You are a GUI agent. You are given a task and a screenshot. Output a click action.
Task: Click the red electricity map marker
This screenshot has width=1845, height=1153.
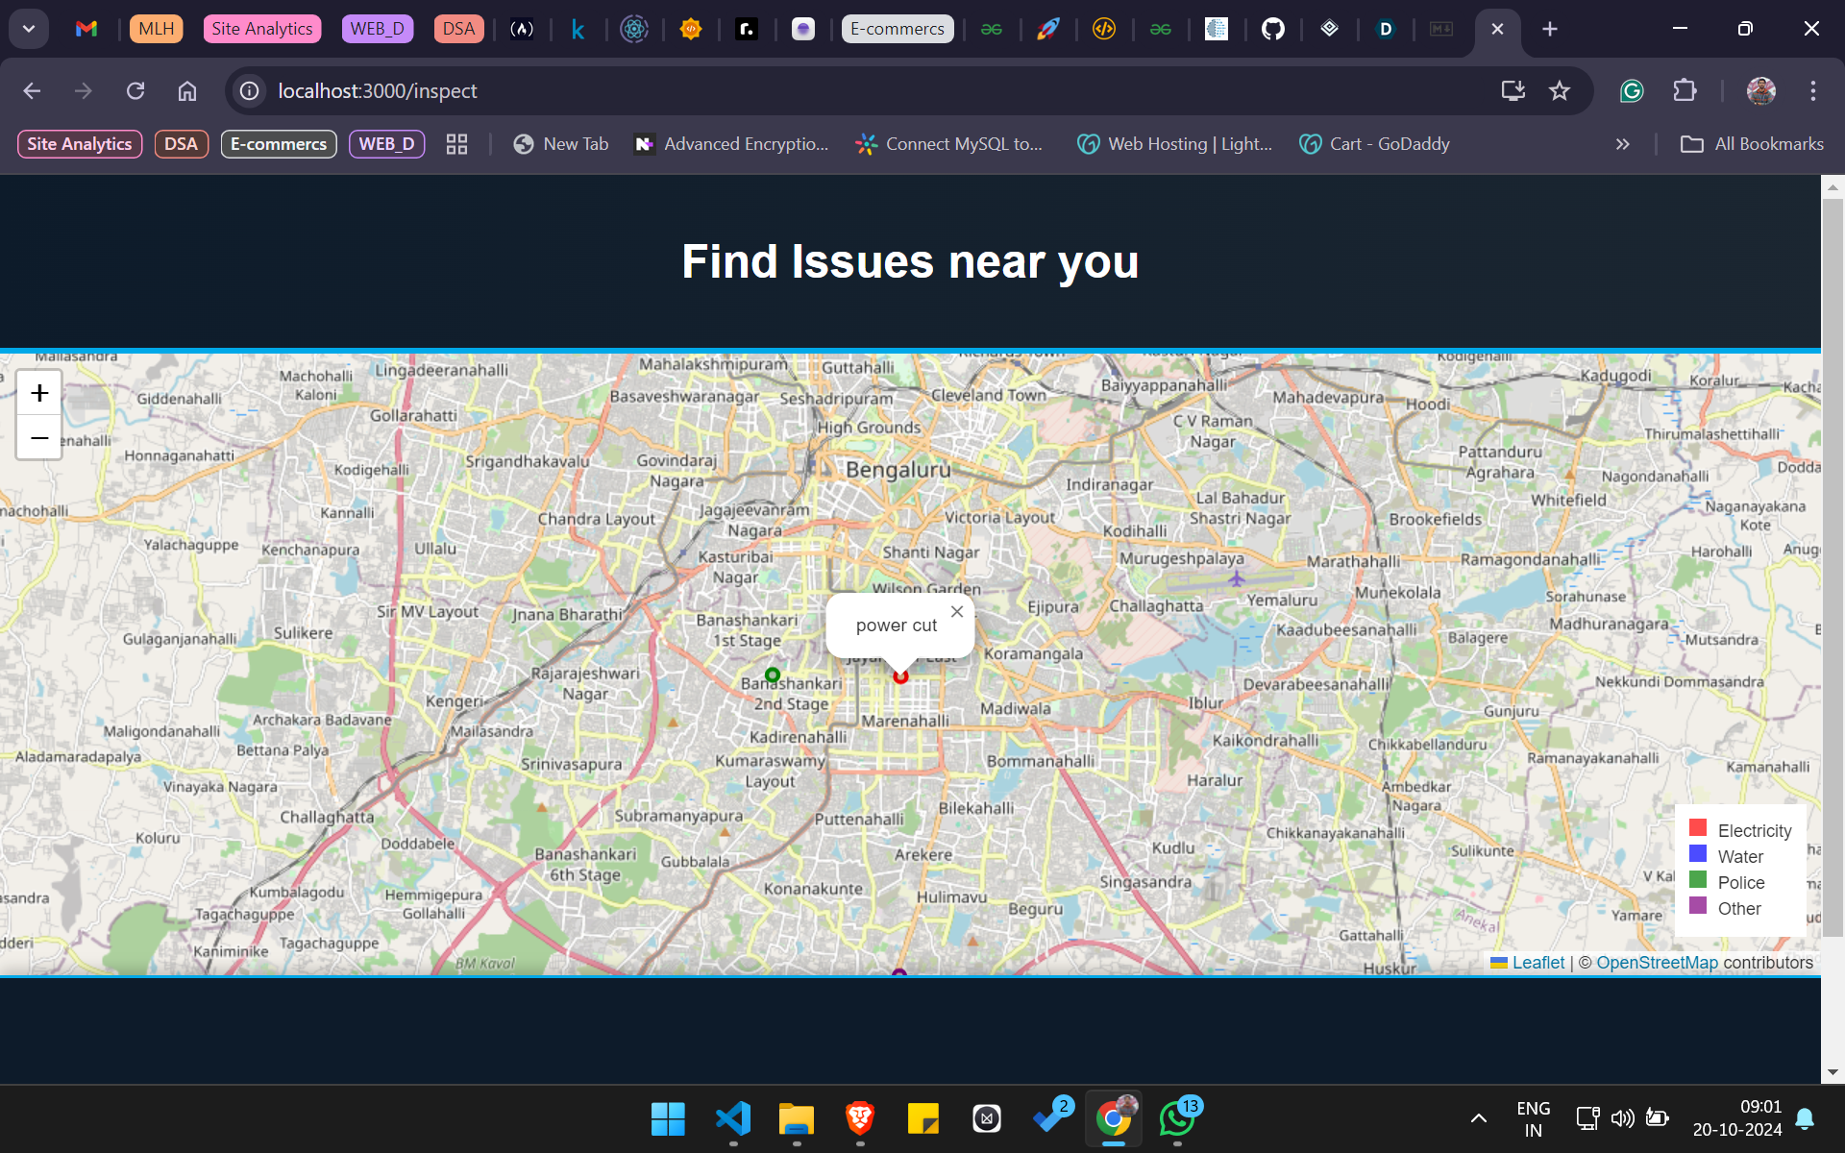pyautogui.click(x=900, y=676)
